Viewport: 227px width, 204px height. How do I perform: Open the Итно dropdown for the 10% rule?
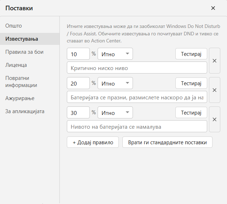[x=115, y=54]
